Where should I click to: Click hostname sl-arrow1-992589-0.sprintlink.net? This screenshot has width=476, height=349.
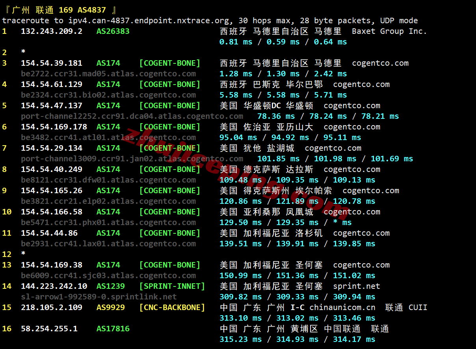point(99,297)
